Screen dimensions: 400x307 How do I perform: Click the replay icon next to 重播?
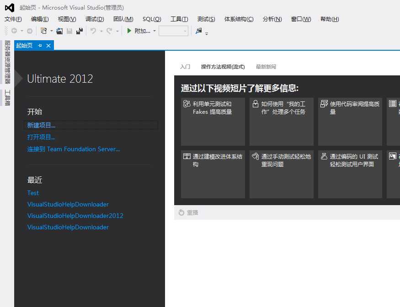pyautogui.click(x=181, y=212)
